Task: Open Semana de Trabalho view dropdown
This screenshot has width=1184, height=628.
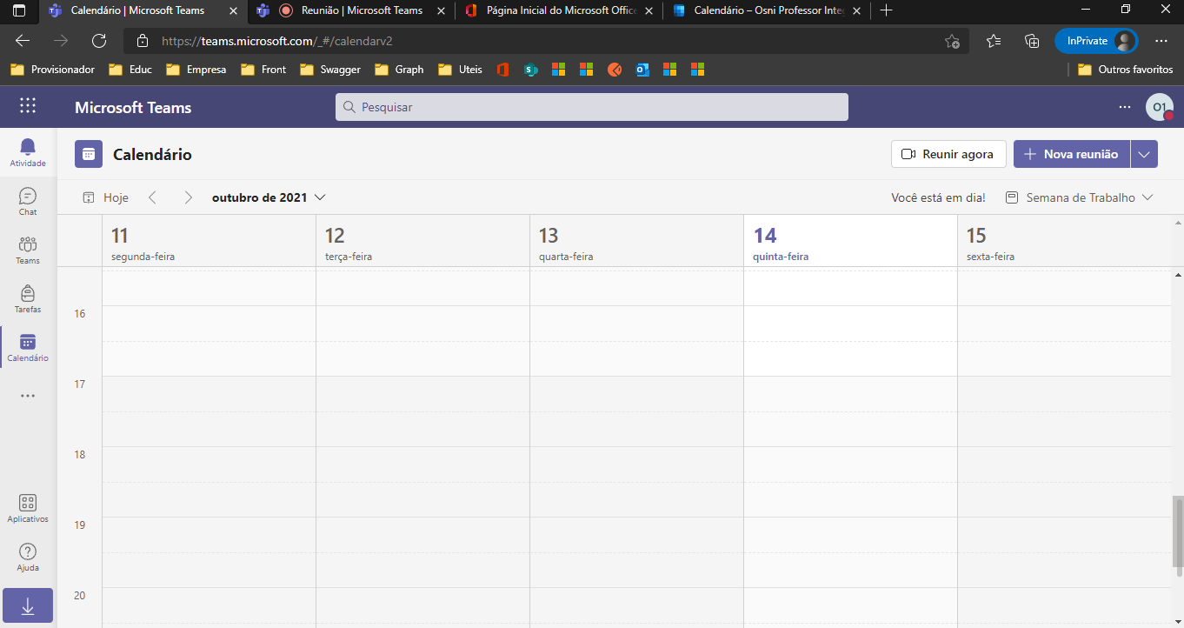Action: tap(1079, 197)
